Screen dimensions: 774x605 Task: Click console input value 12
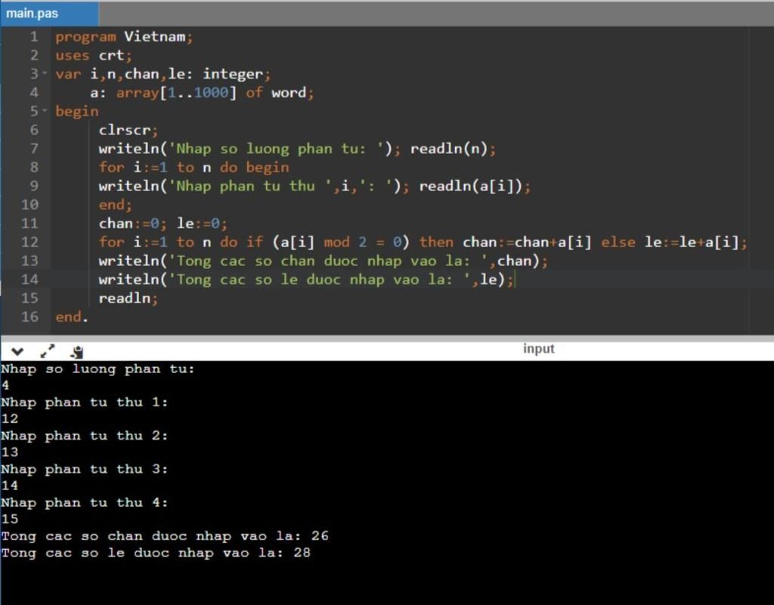pos(9,419)
